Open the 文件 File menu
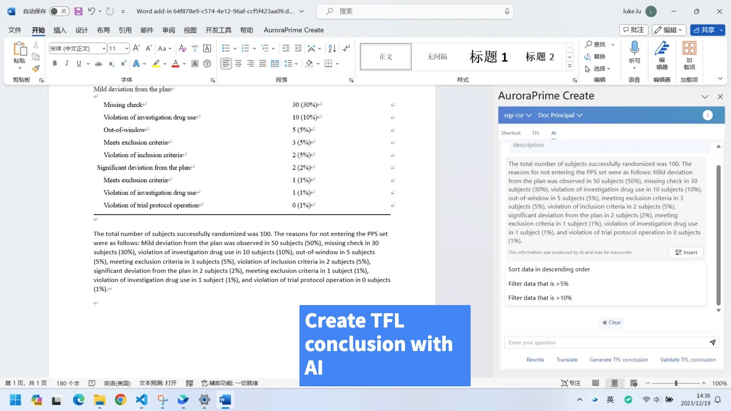 click(x=15, y=30)
